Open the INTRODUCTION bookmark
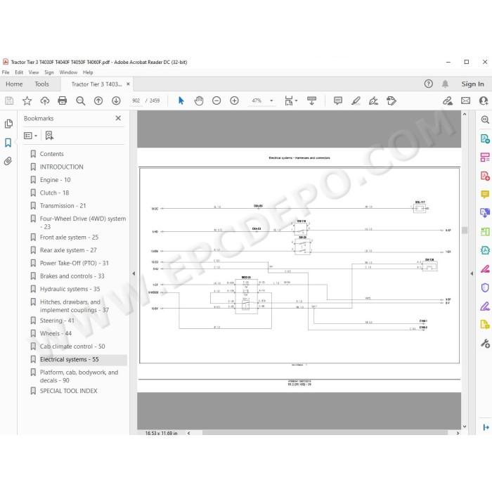 62,167
